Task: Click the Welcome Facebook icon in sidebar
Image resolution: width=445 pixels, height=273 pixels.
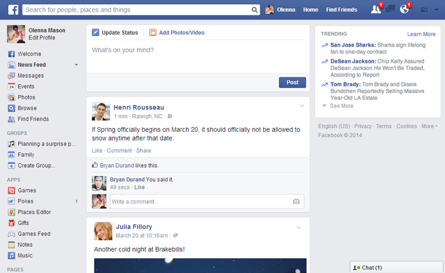Action: click(11, 54)
